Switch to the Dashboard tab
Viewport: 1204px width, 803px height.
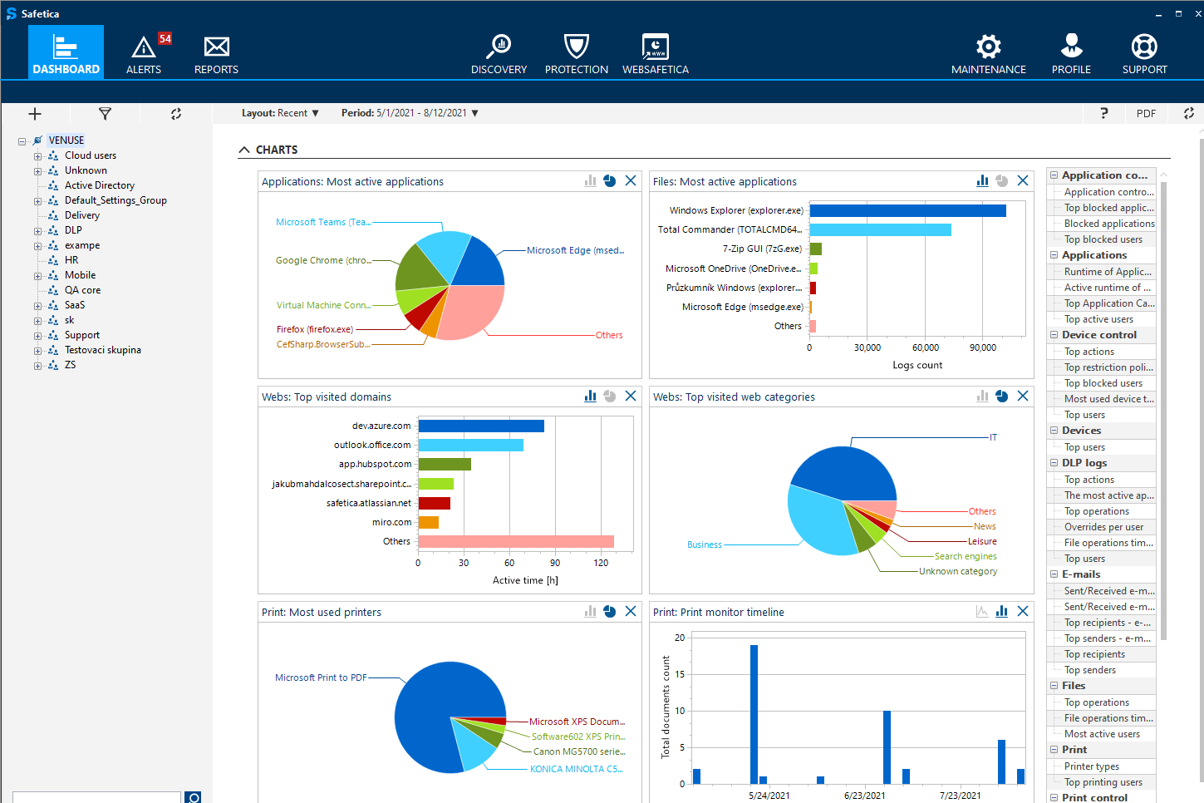point(66,52)
